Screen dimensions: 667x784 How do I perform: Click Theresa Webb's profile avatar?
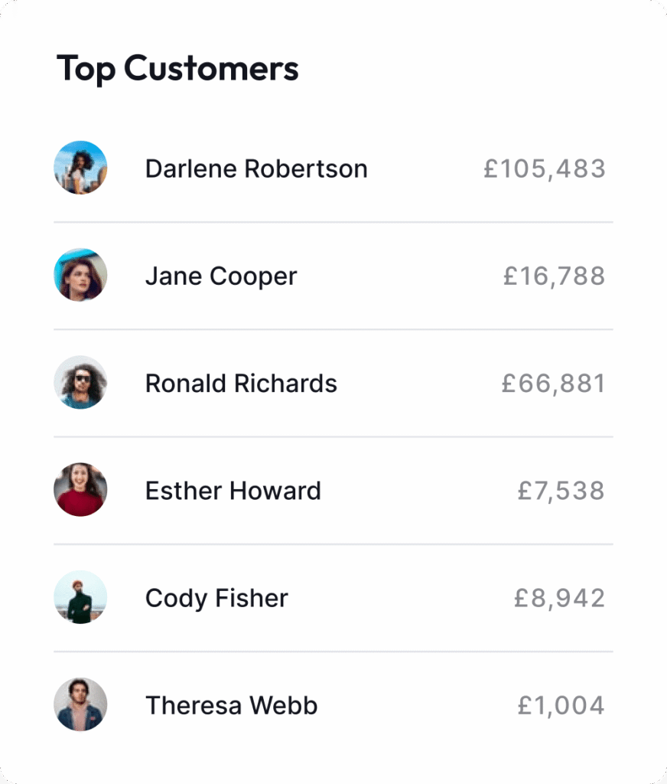tap(80, 704)
